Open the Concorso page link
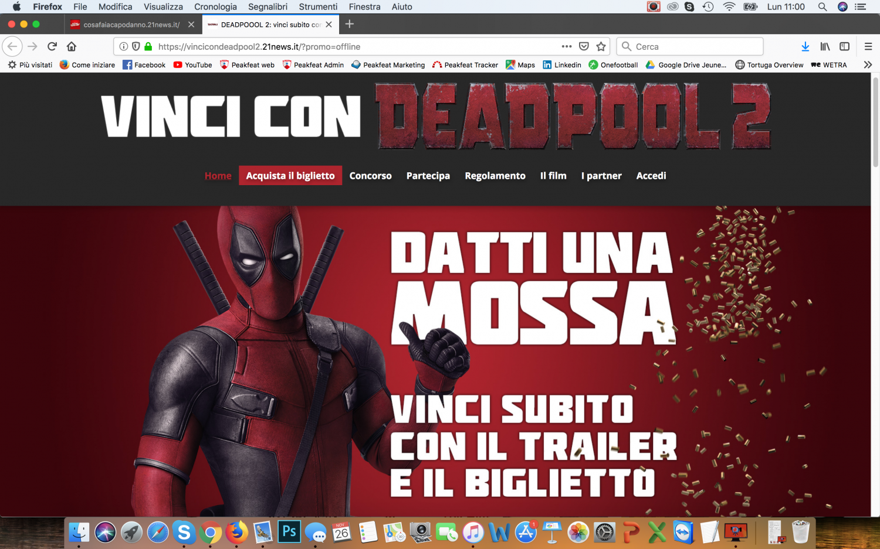Image resolution: width=880 pixels, height=549 pixels. [x=370, y=176]
